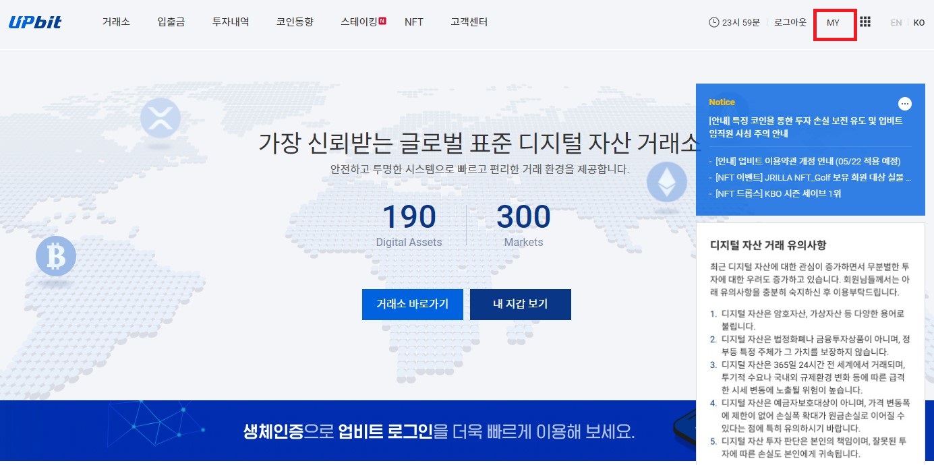934x465 pixels.
Task: Click the 거래소 바로가기 button
Action: [412, 305]
